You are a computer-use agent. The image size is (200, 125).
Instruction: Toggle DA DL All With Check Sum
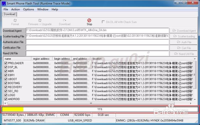point(103,22)
